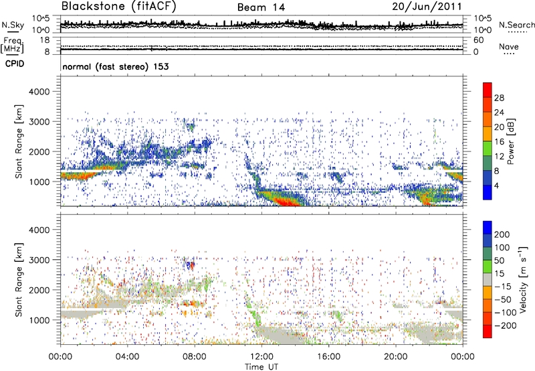Click the "−100" tick on Velocity colorbar

click(x=506, y=313)
